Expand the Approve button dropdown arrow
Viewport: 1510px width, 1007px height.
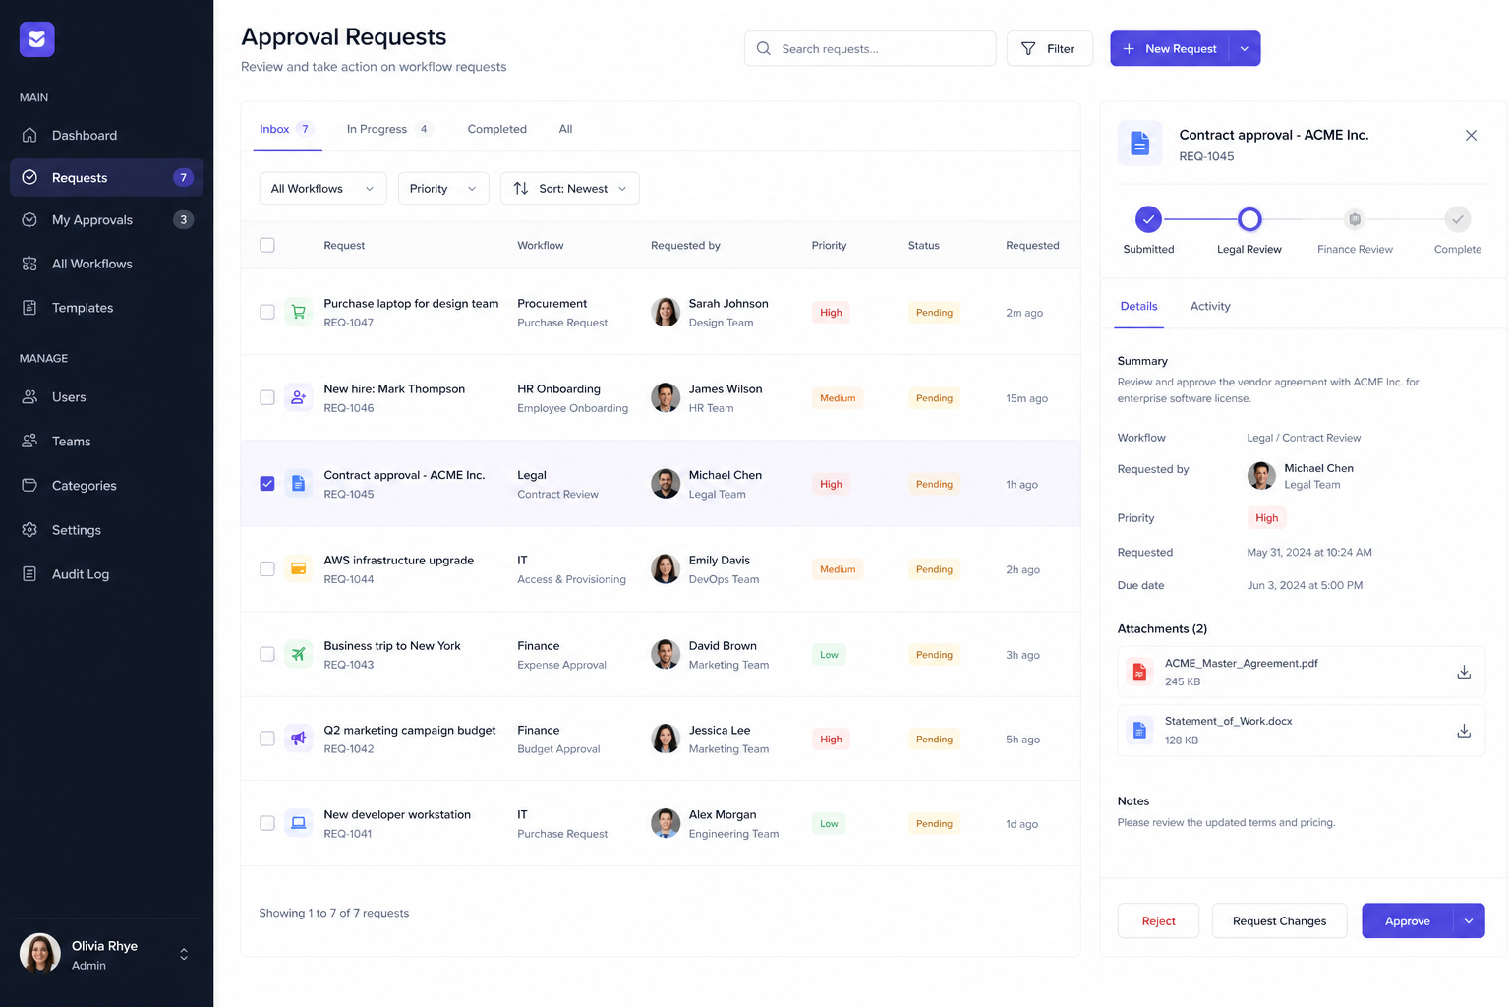[1469, 921]
